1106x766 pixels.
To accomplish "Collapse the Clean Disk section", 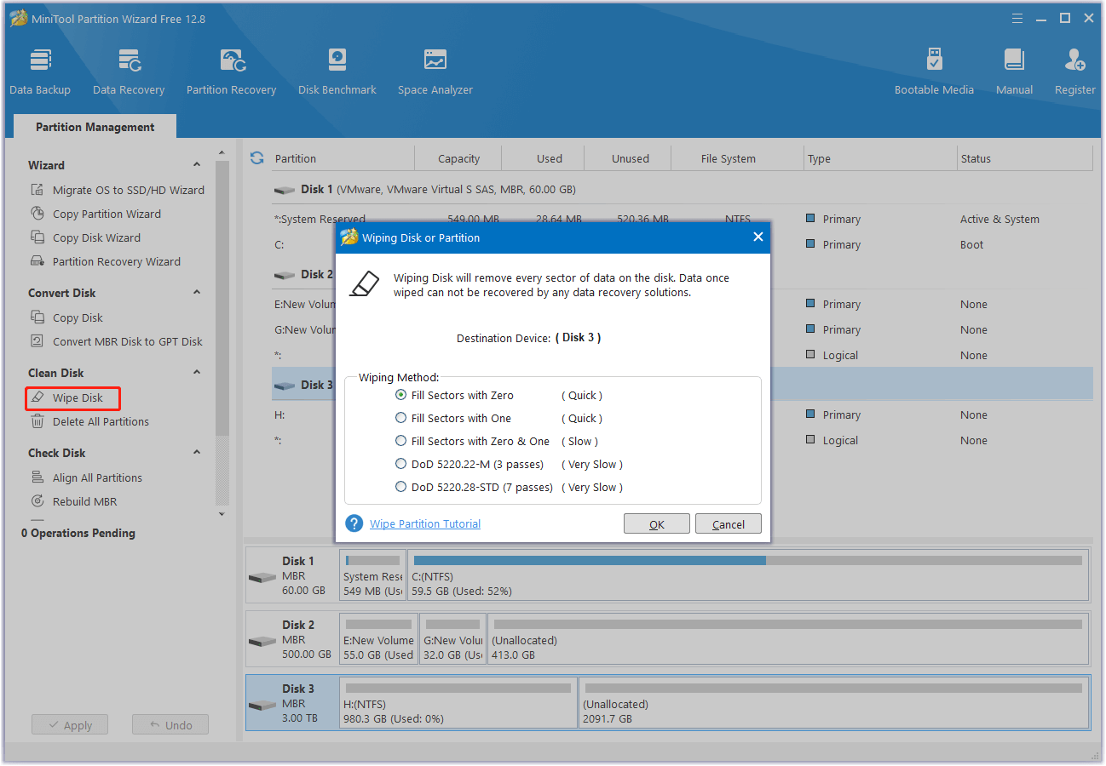I will coord(197,373).
